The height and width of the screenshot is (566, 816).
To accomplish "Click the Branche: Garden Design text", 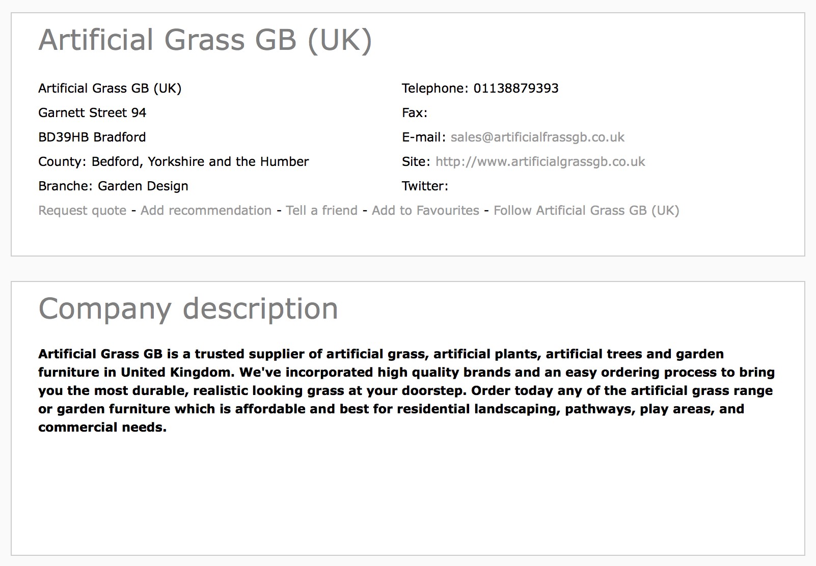I will [x=113, y=186].
